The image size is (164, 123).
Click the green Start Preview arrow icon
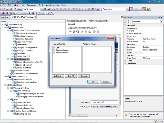pyautogui.click(x=45, y=9)
